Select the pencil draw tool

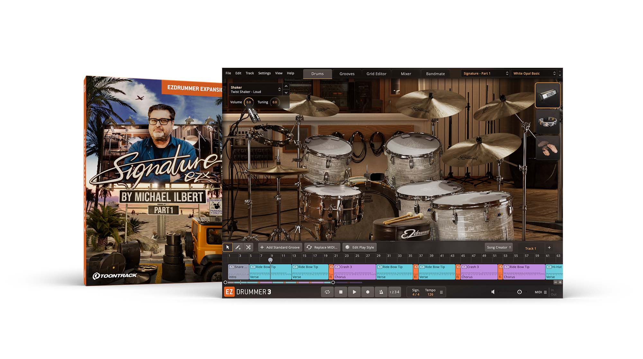pos(238,247)
